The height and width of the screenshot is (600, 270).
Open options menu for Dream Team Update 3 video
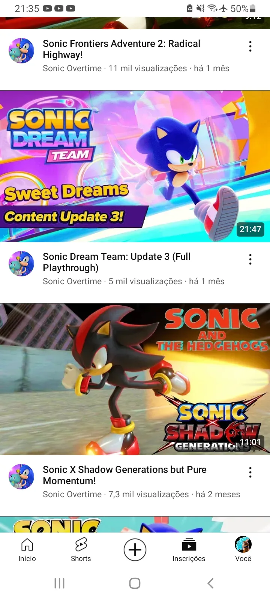click(x=250, y=259)
